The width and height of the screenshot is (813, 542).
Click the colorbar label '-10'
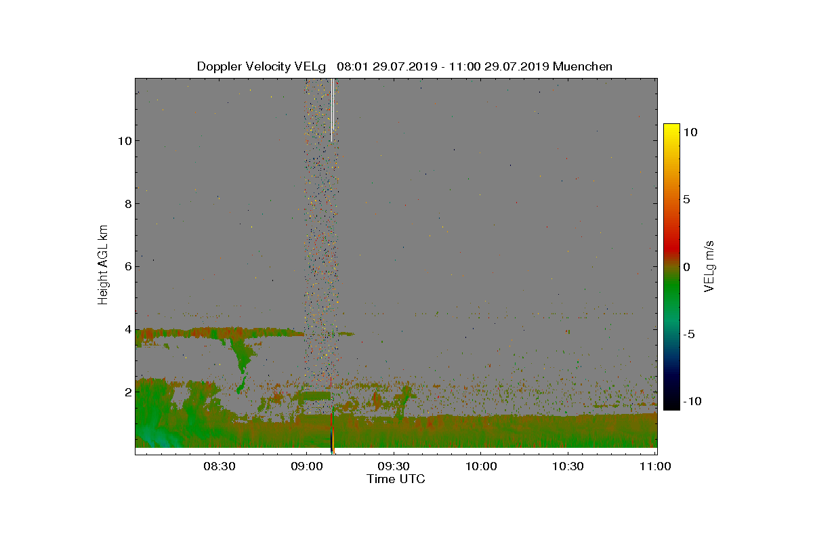click(x=691, y=401)
